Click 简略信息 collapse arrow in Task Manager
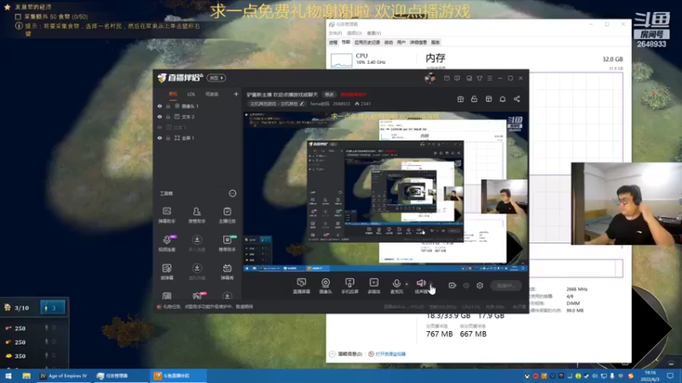The width and height of the screenshot is (682, 383). pyautogui.click(x=332, y=354)
